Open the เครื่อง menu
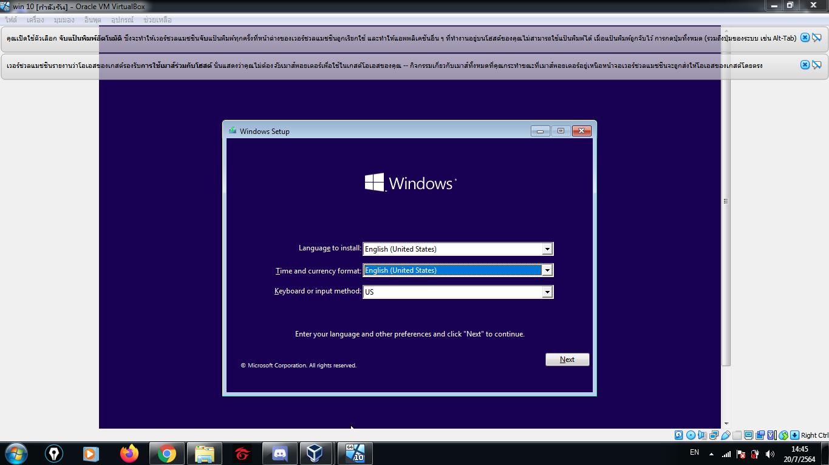This screenshot has height=465, width=829. pos(35,20)
